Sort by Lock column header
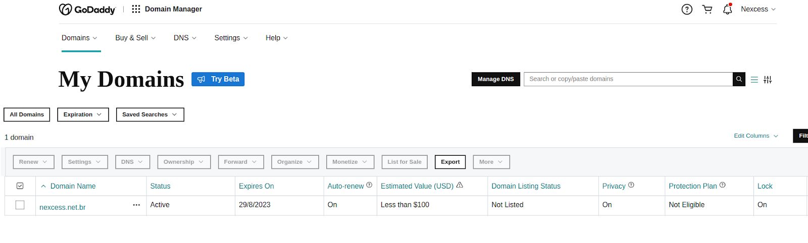Screen dimensions: 808x243 point(765,186)
